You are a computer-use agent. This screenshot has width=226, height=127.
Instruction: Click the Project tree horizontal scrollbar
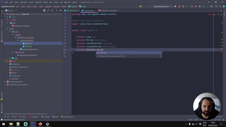click(25, 114)
